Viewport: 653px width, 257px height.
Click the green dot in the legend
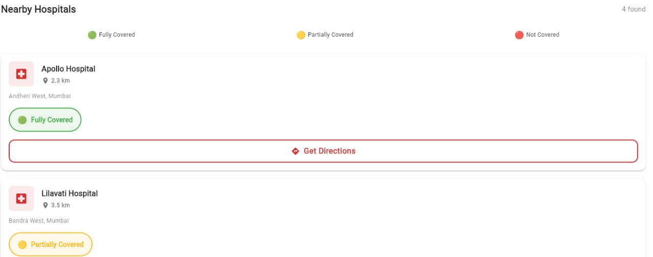[x=92, y=35]
